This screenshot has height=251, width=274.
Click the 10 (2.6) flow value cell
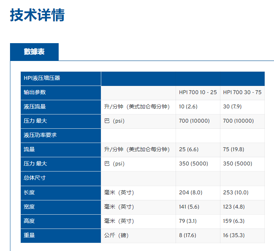click(188, 107)
